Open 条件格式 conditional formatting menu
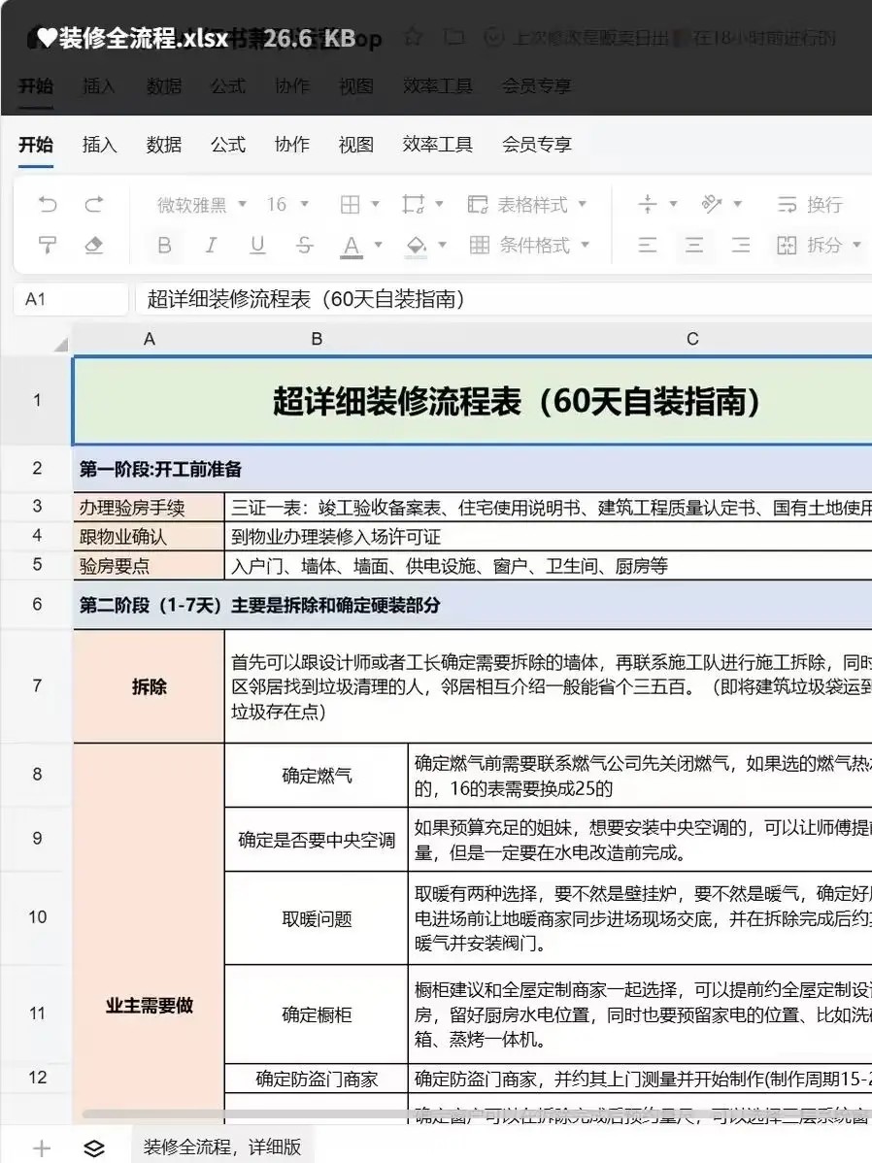This screenshot has height=1163, width=872. 530,245
